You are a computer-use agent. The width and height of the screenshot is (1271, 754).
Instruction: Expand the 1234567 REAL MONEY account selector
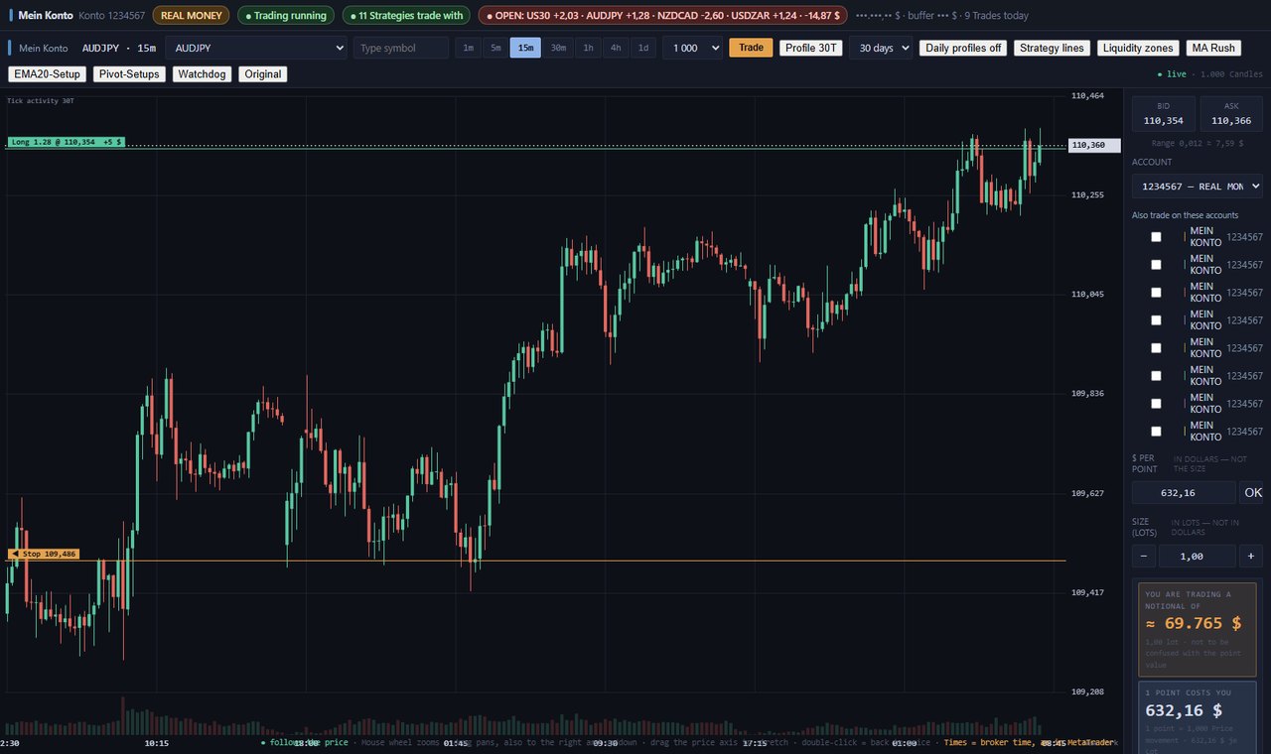(x=1198, y=187)
